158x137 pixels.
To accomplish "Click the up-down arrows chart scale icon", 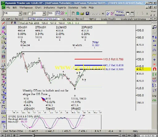I will 154,37.
